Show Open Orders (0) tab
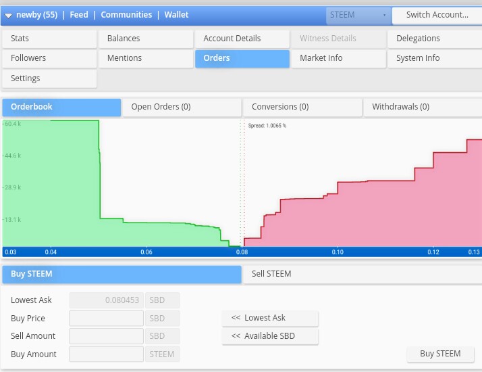Viewport: 482px width, 372px height. 182,107
